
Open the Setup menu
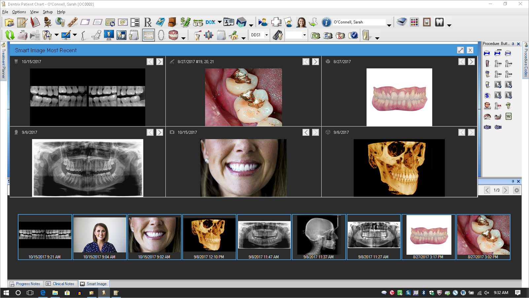click(x=48, y=12)
